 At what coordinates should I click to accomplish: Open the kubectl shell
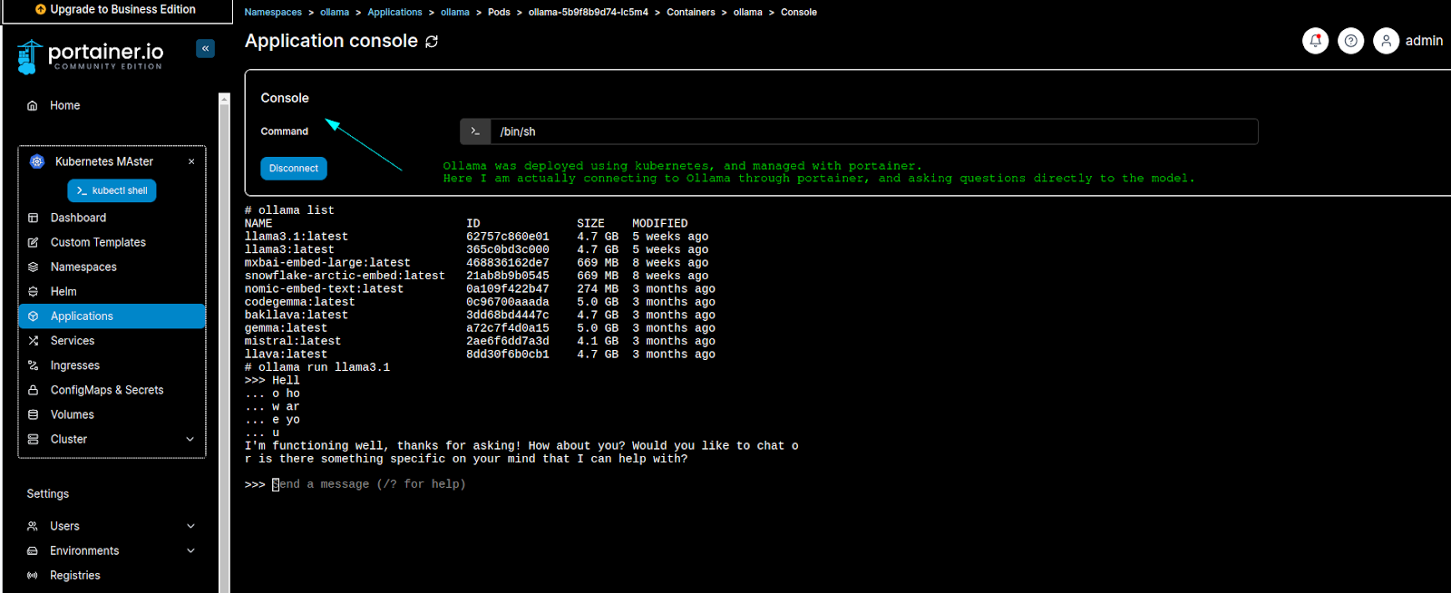point(112,190)
